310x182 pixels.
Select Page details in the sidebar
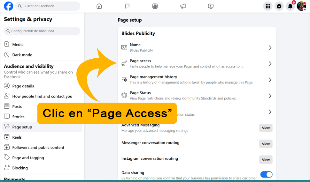[x=23, y=86]
